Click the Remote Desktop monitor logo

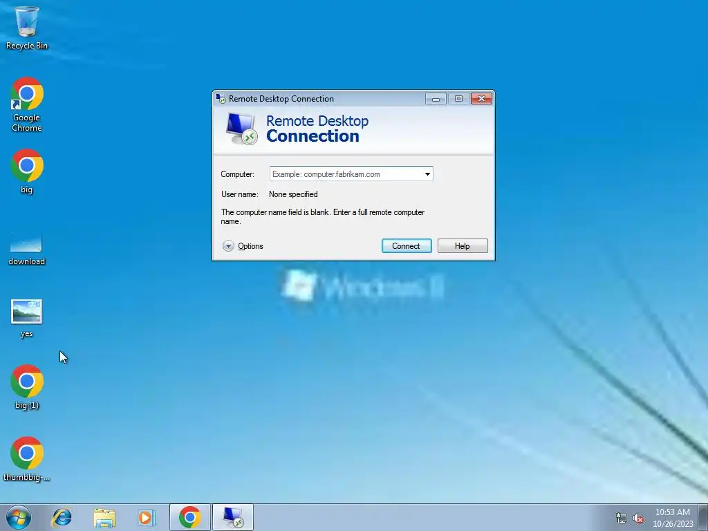(241, 129)
